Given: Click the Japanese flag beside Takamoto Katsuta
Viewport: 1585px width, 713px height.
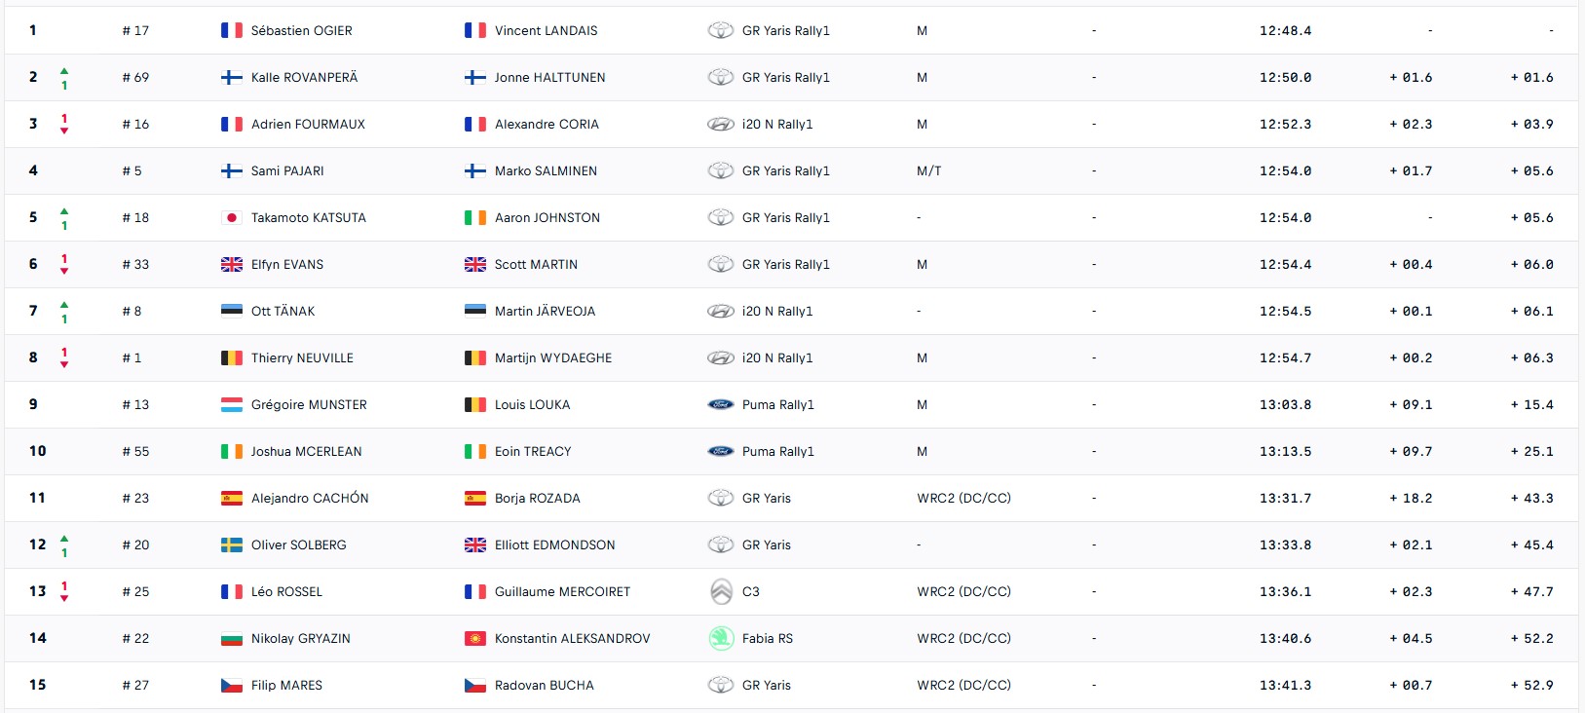Looking at the screenshot, I should (x=231, y=217).
